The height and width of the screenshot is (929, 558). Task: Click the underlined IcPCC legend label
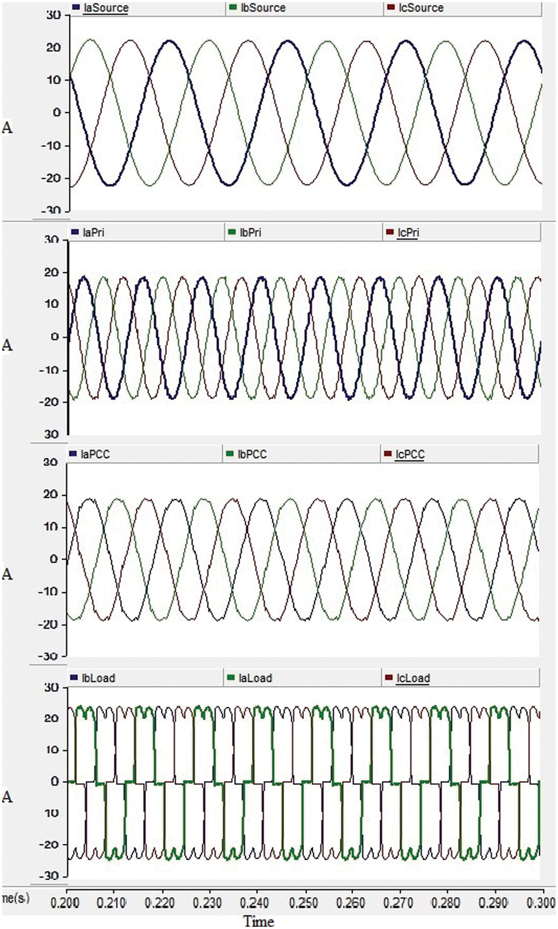[410, 454]
